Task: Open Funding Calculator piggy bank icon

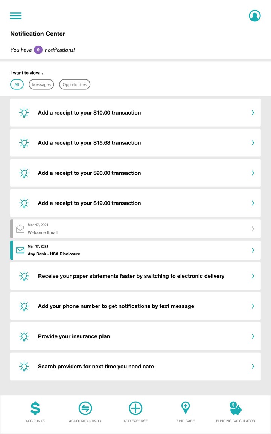Action: pos(236,408)
